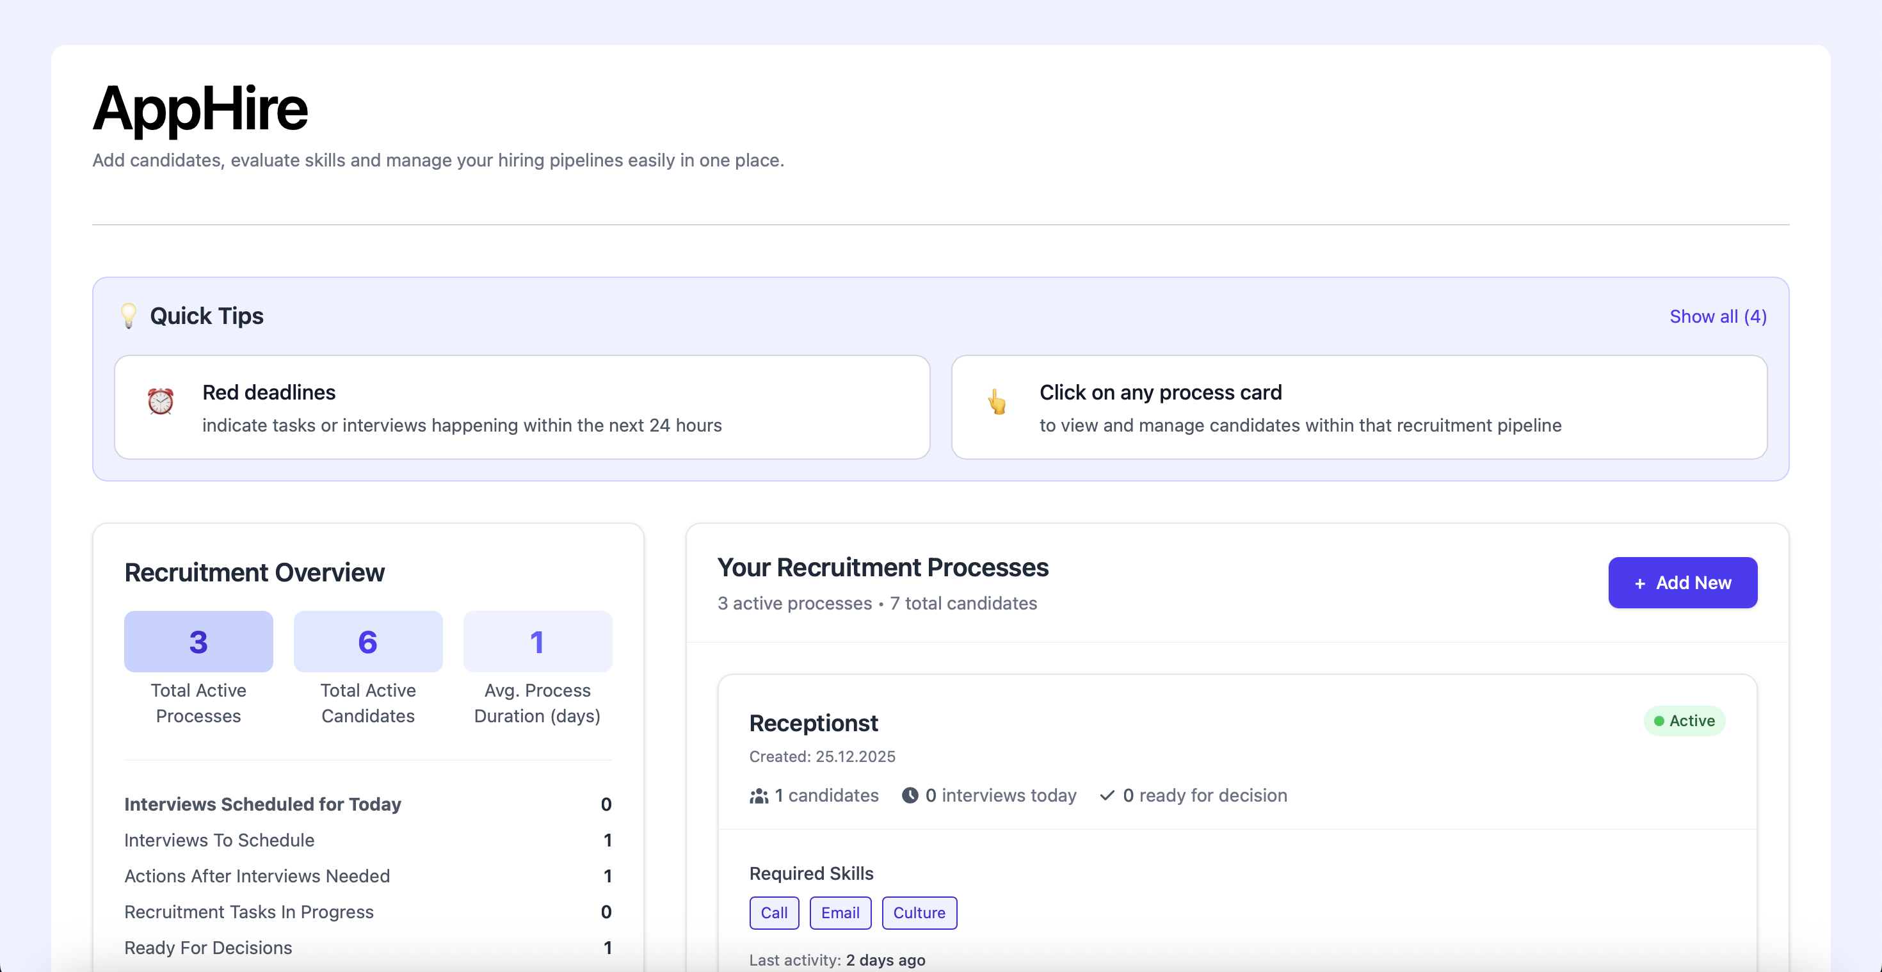Click the Add New button
The width and height of the screenshot is (1882, 972).
tap(1682, 583)
